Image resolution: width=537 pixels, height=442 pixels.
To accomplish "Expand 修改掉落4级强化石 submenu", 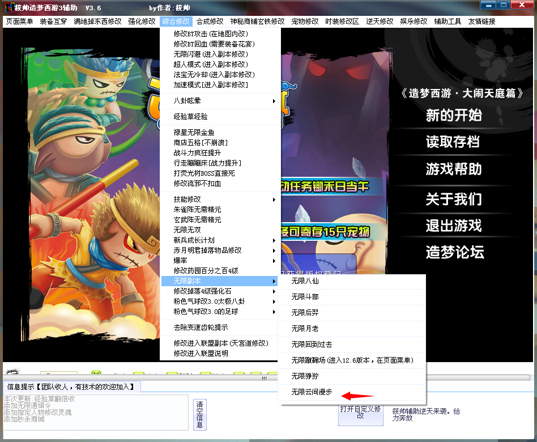I will pos(219,291).
